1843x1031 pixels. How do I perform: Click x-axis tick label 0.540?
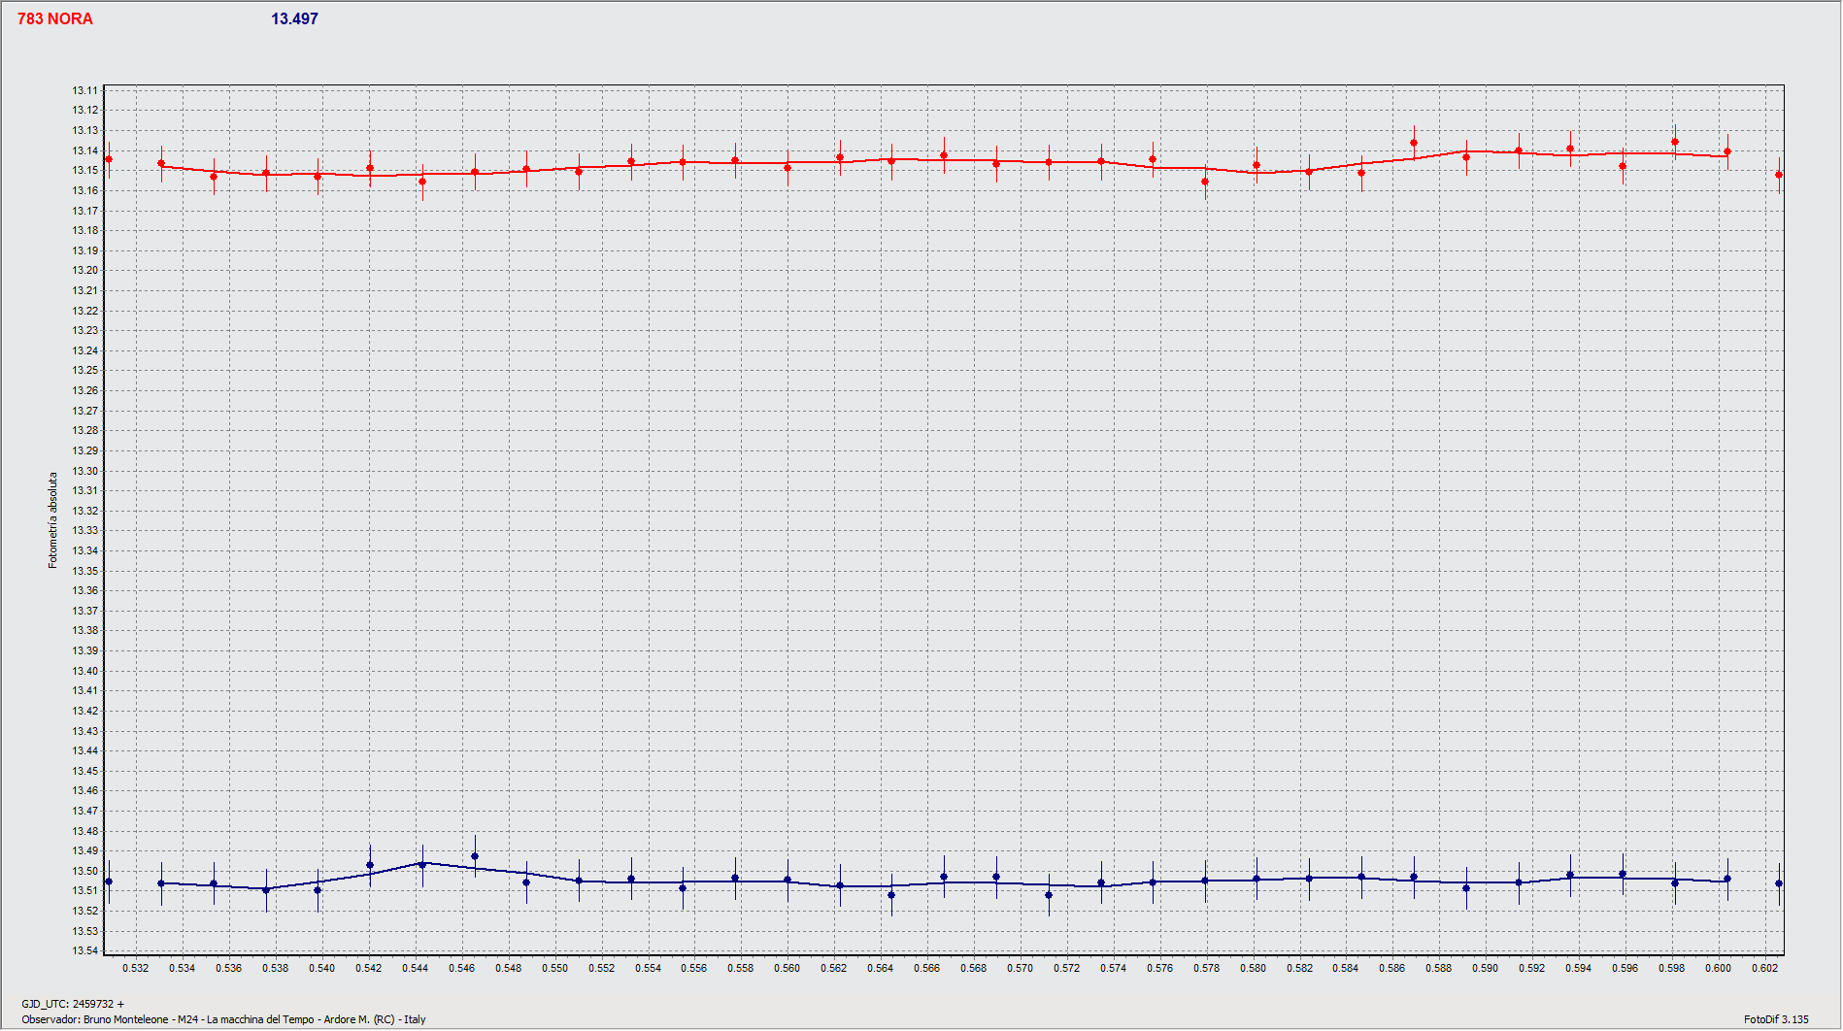(x=321, y=968)
